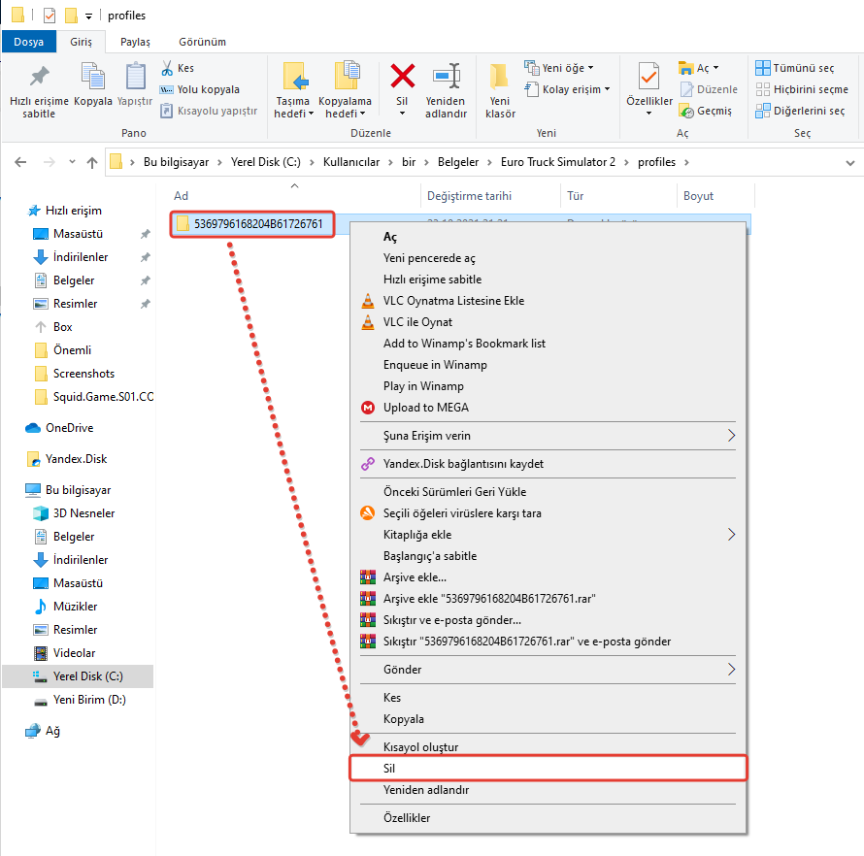Expand the Kitaplığa ekle submenu
864x856 pixels.
coord(548,535)
